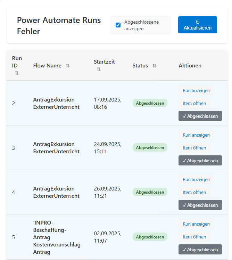Click start time 17.09.2025, 08:16
This screenshot has height=260, width=232.
pyautogui.click(x=108, y=103)
